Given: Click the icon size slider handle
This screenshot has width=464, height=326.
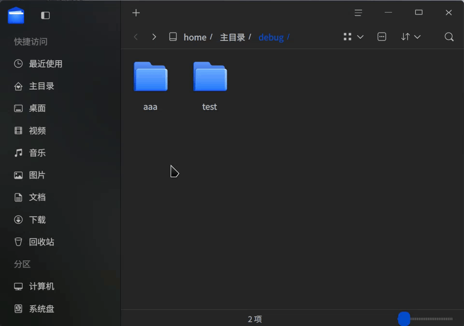Looking at the screenshot, I should 404,319.
